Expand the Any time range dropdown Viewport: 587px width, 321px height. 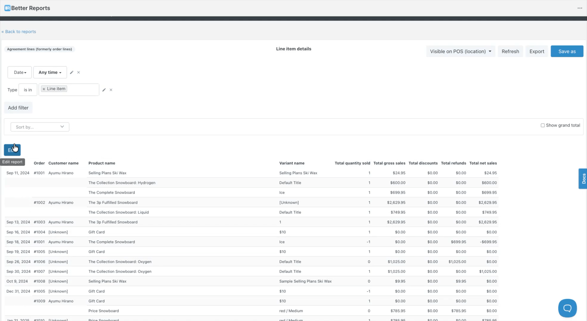click(50, 72)
